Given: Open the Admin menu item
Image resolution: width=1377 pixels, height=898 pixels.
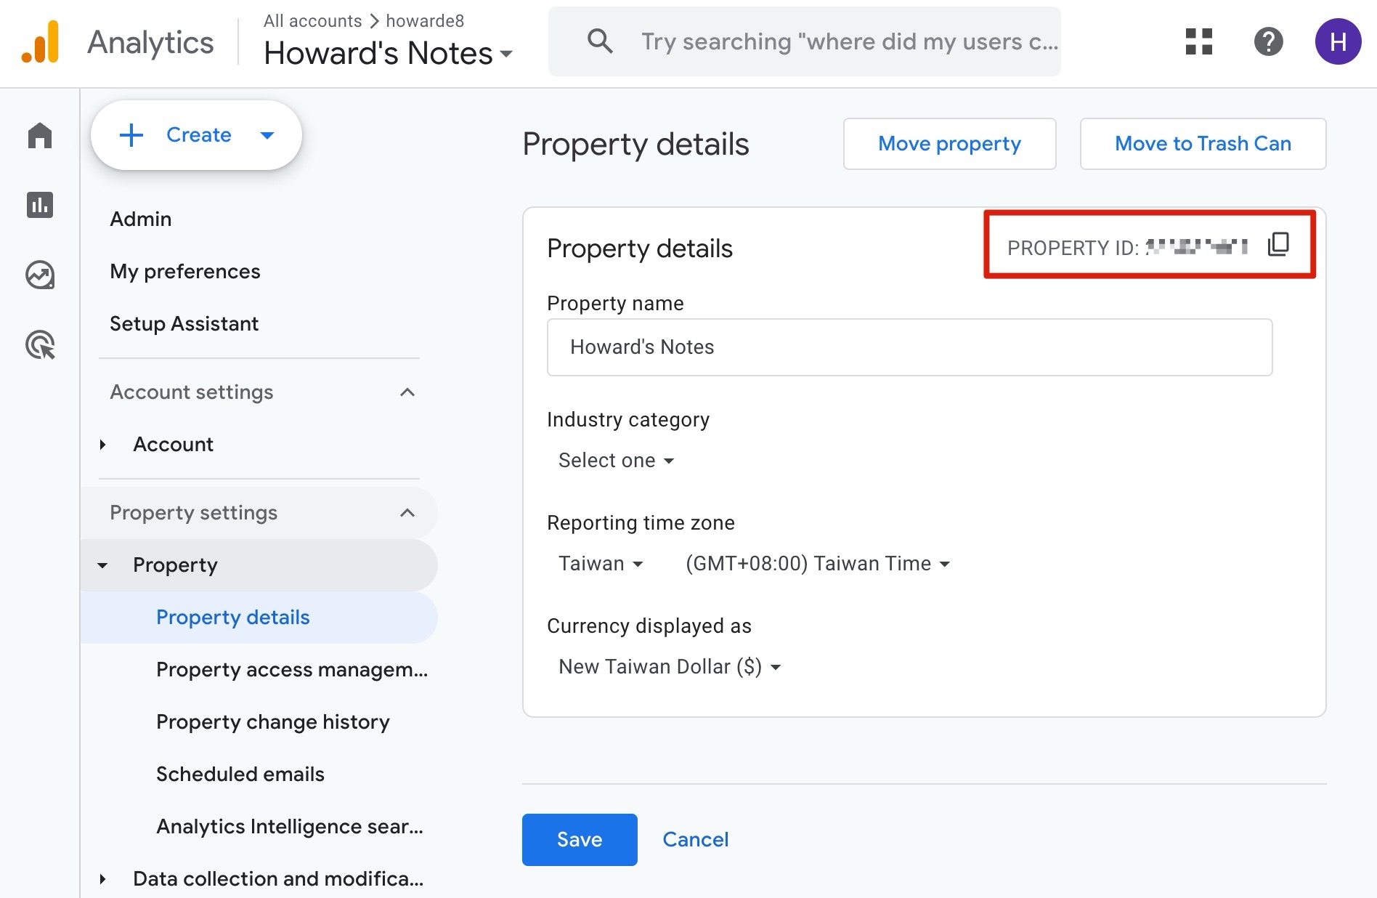Looking at the screenshot, I should (x=141, y=219).
